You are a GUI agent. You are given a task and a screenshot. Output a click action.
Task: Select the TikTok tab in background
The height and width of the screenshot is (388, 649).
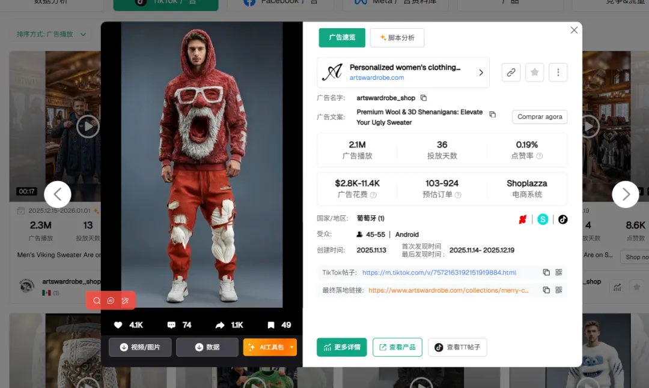tap(166, 4)
